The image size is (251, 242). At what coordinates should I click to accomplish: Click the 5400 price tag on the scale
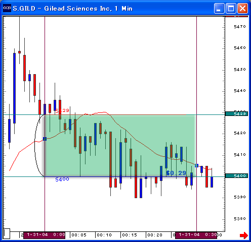(x=236, y=176)
